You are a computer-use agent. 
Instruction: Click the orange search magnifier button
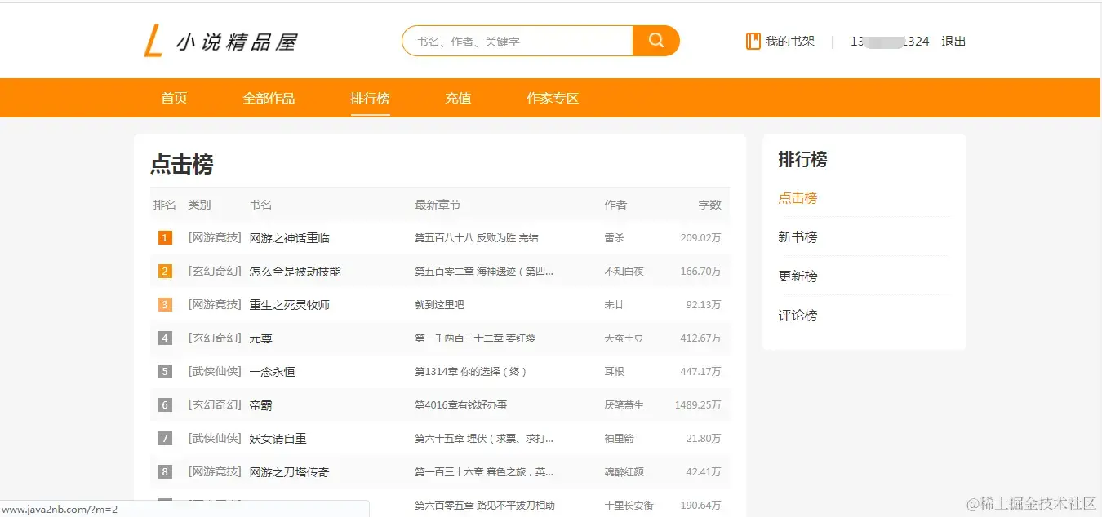[x=655, y=41]
